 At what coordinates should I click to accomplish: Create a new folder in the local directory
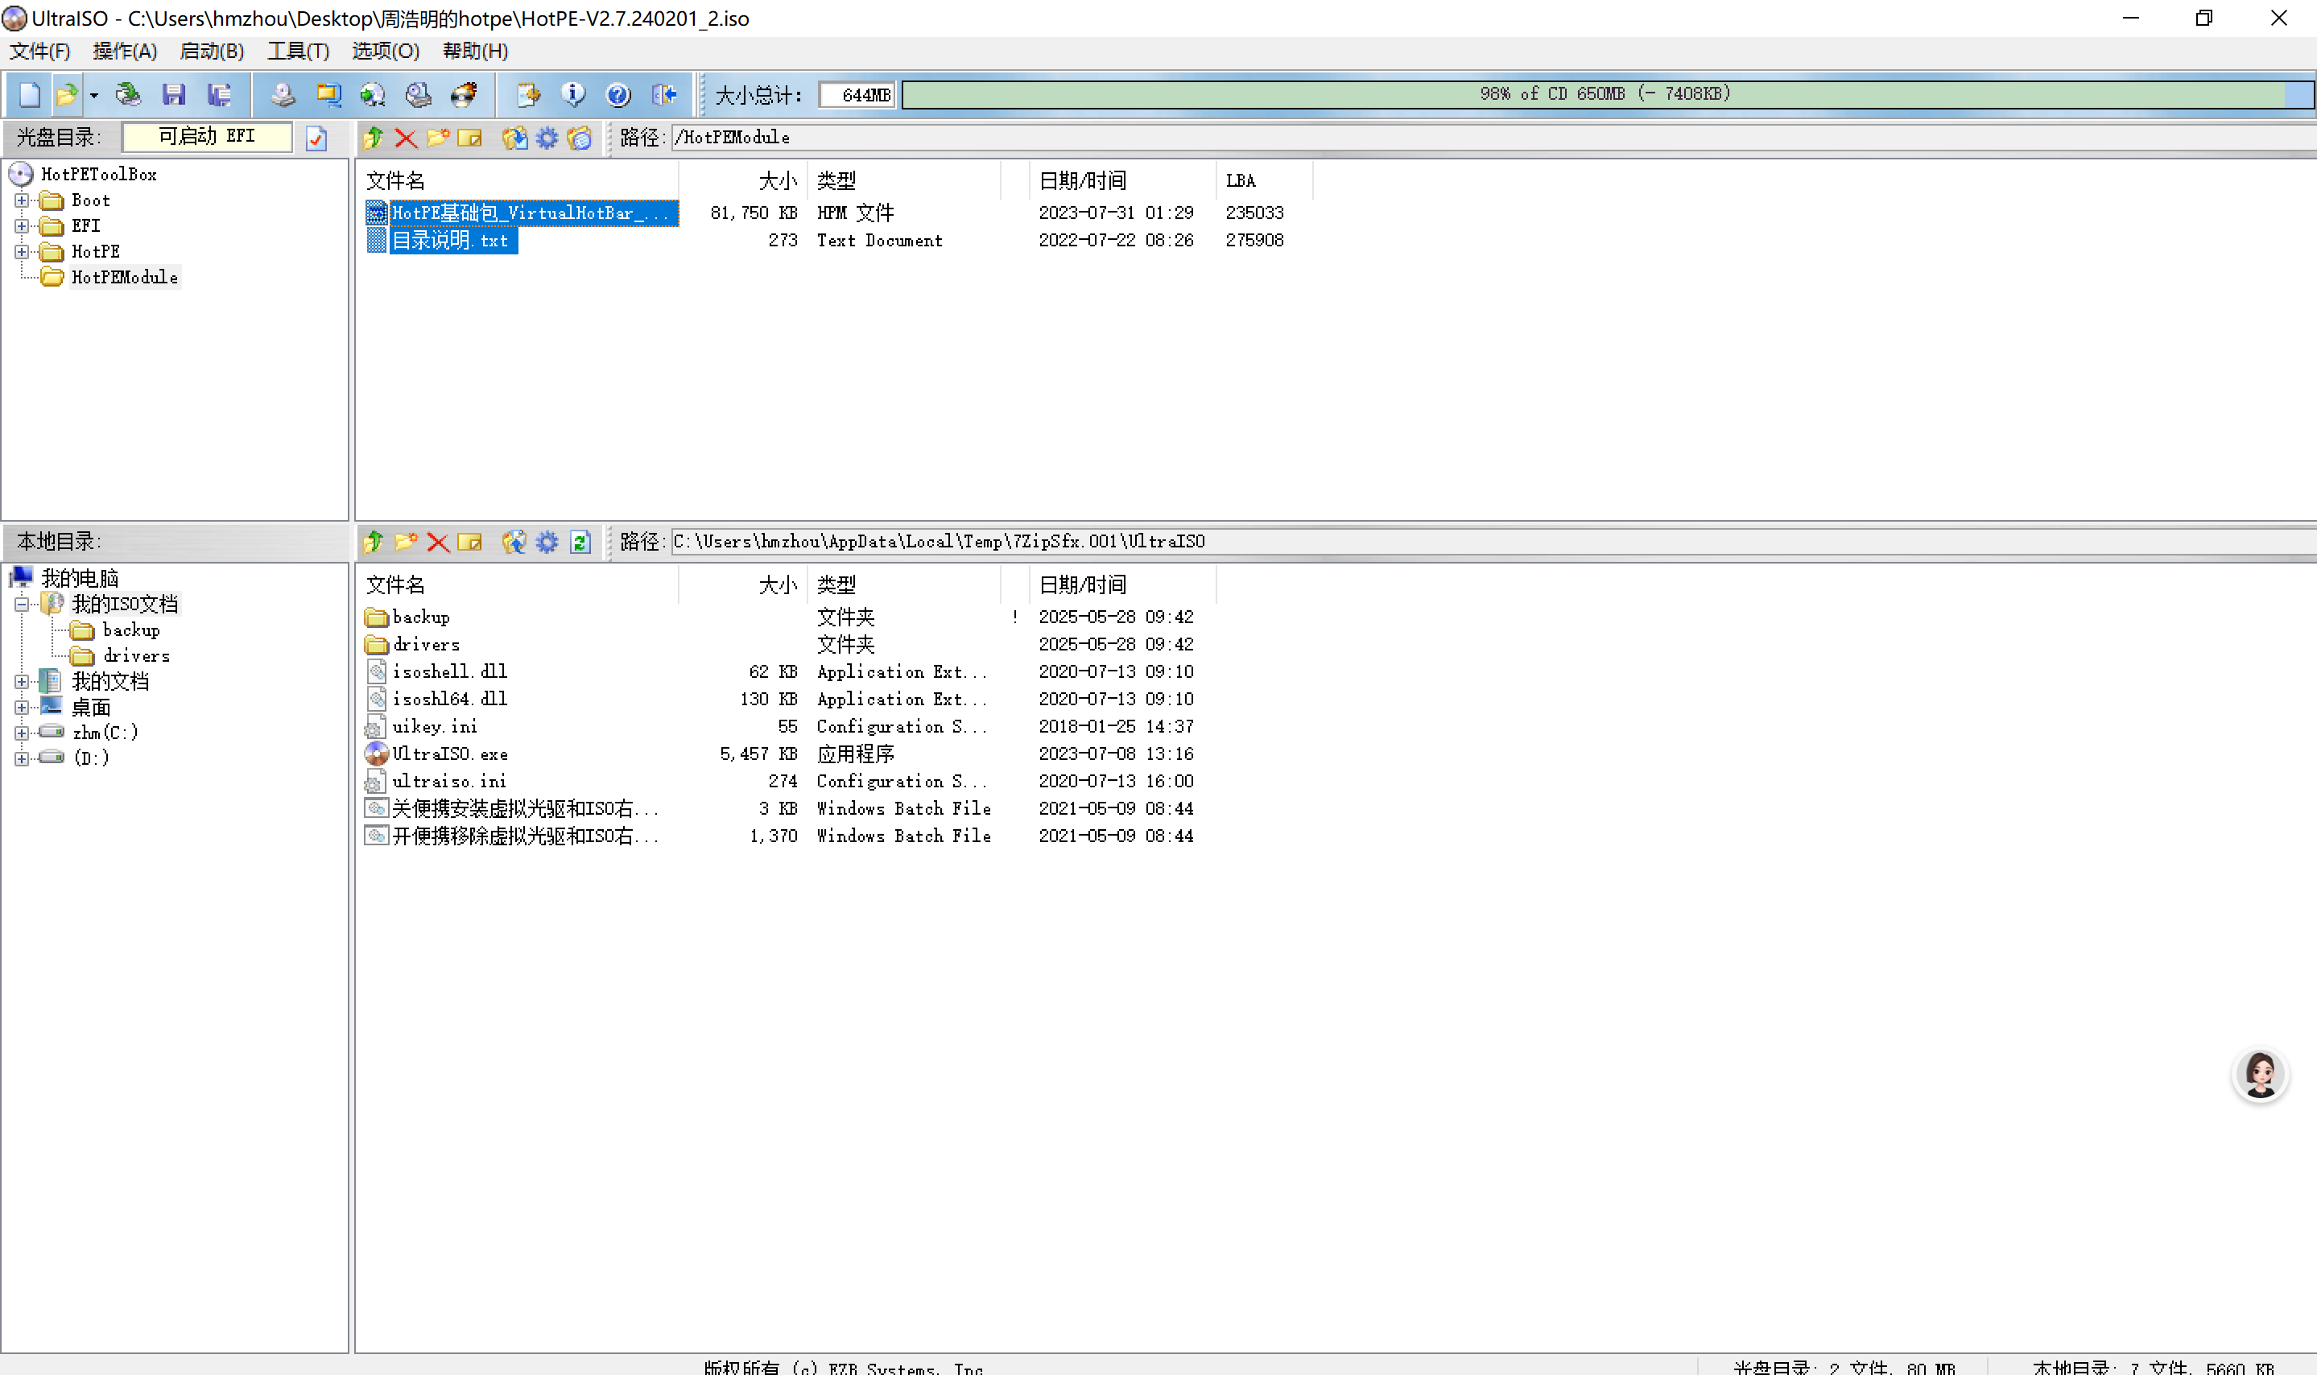pos(406,542)
